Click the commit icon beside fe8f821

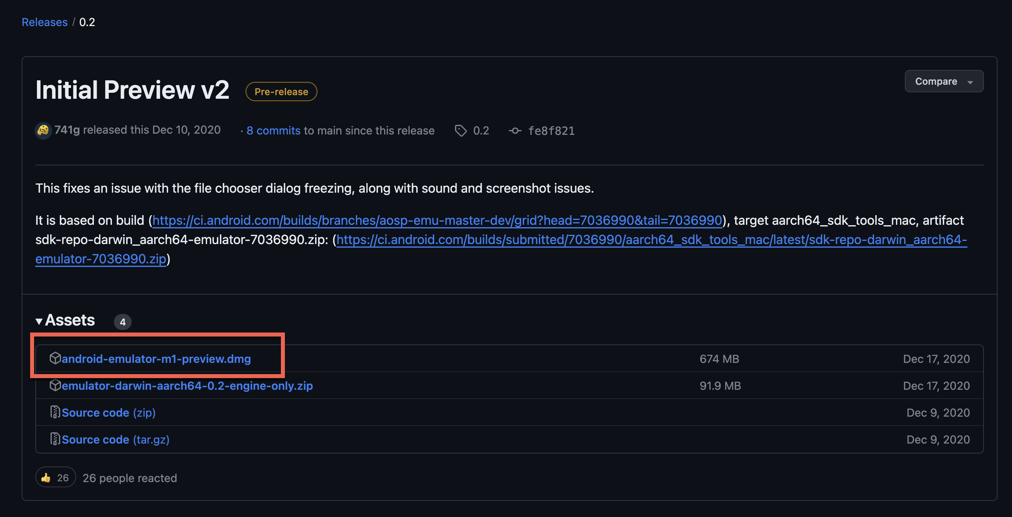(x=515, y=131)
